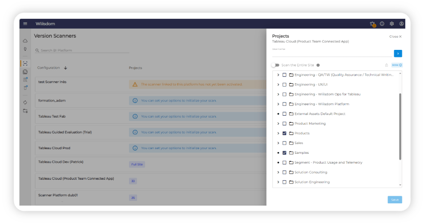The image size is (424, 223).
Task: Click the SOON badge
Action: 397,65
